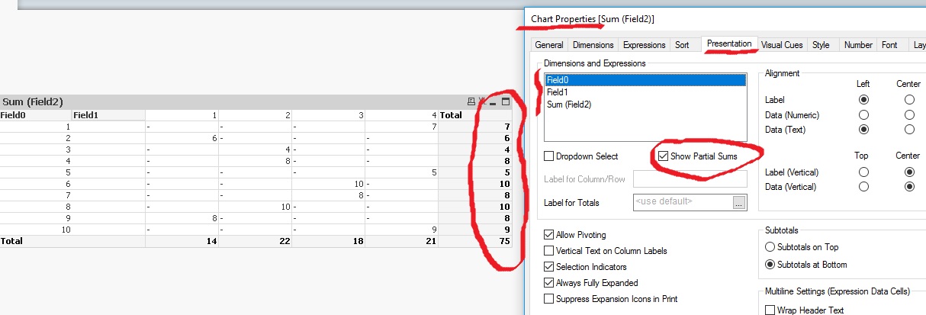Check Suppress Expansion Icons in Print

[x=549, y=299]
